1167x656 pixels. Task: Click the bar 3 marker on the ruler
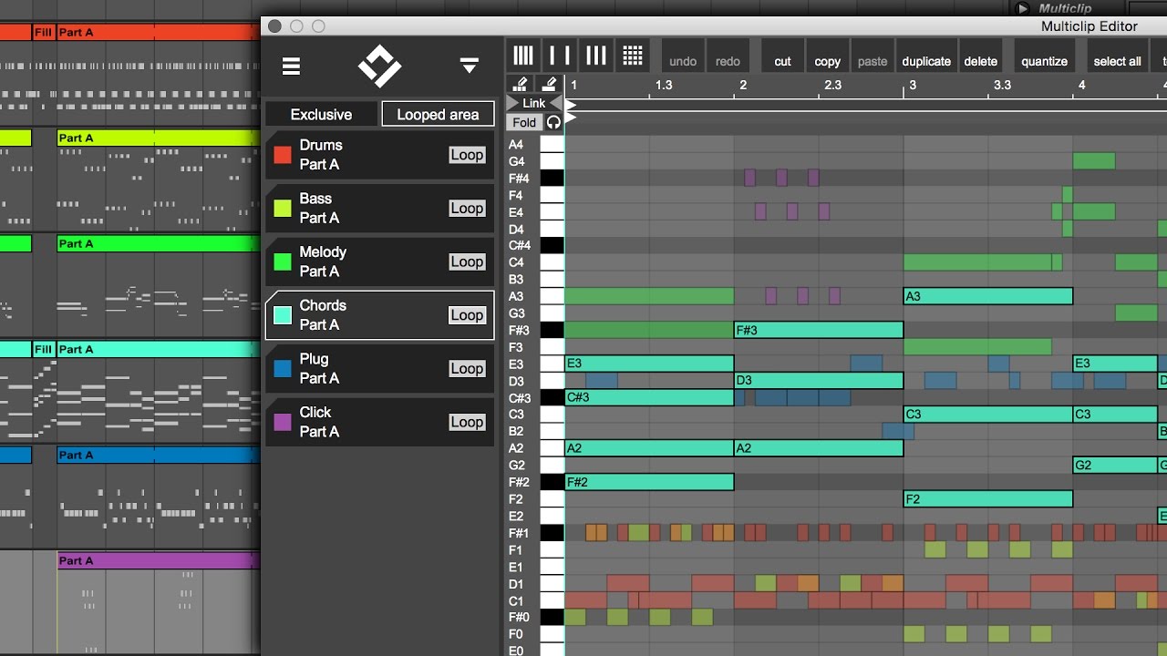click(x=912, y=85)
